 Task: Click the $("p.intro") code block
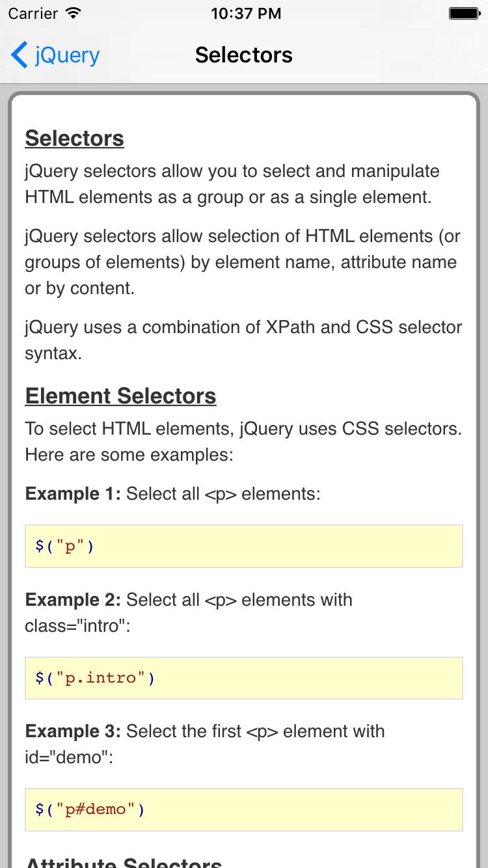(x=243, y=677)
